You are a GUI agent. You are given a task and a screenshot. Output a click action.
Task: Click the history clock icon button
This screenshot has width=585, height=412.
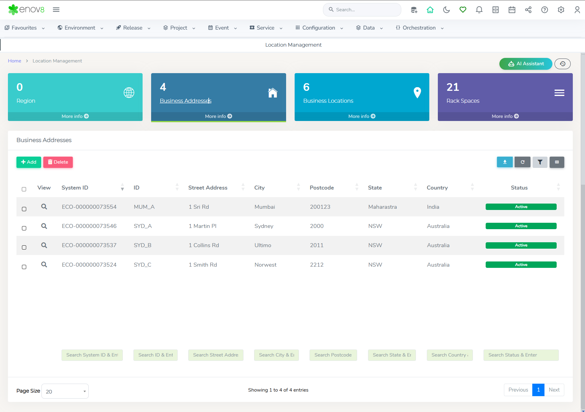pyautogui.click(x=562, y=64)
